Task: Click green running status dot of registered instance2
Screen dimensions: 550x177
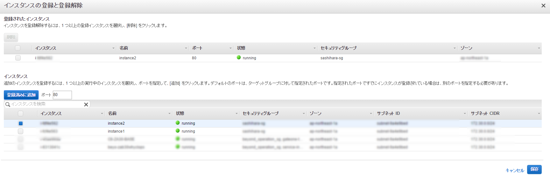Action: (x=239, y=57)
